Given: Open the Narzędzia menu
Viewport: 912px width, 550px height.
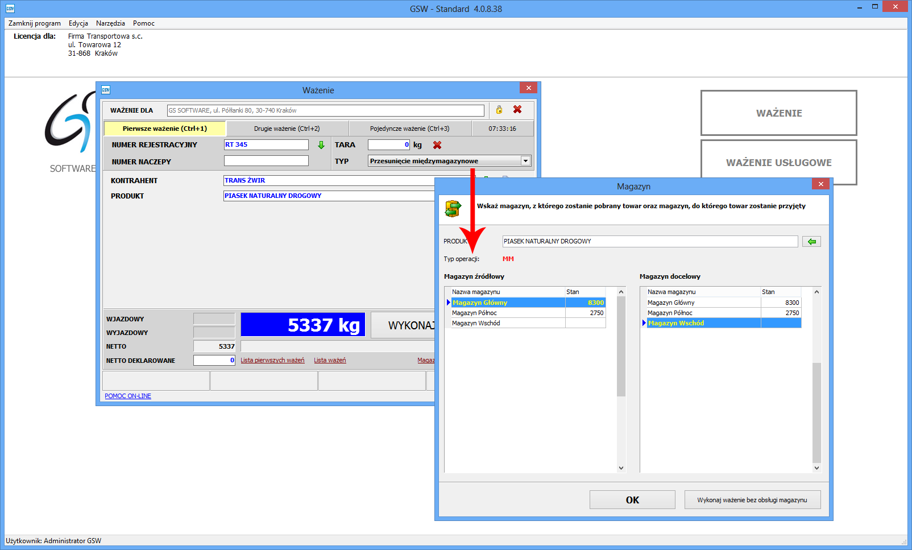Looking at the screenshot, I should coord(110,23).
